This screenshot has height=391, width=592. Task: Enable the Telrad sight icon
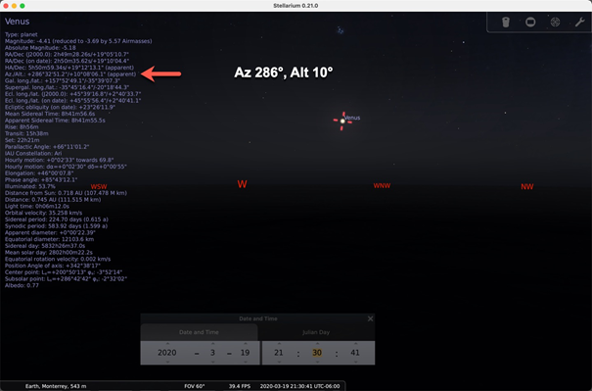click(555, 23)
